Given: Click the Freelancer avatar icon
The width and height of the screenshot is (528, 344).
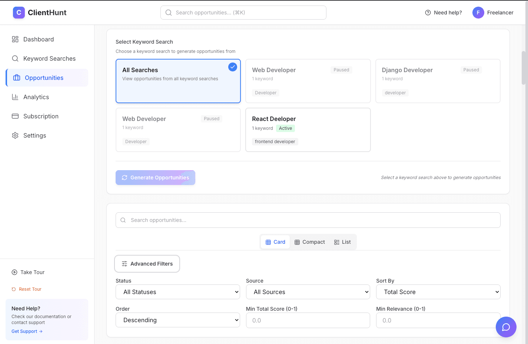Looking at the screenshot, I should pos(478,12).
